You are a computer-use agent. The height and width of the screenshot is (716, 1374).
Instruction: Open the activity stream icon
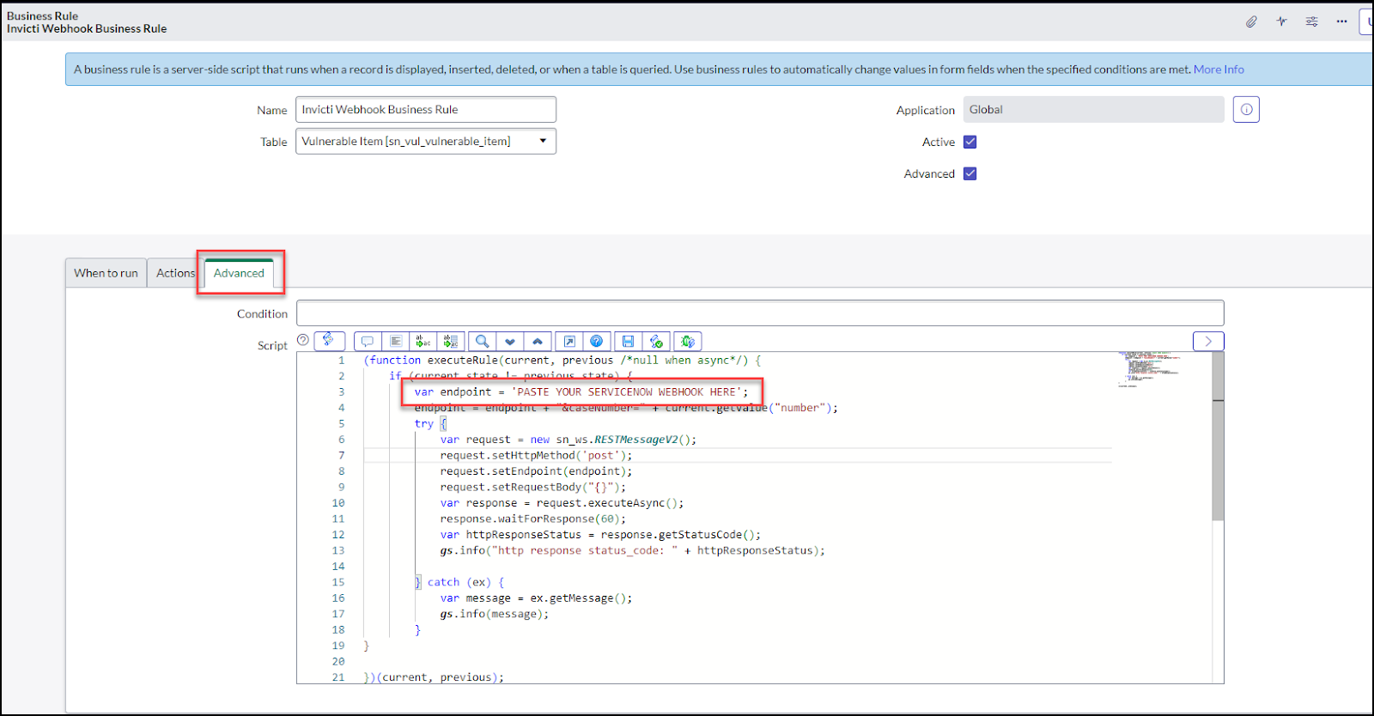point(1281,21)
